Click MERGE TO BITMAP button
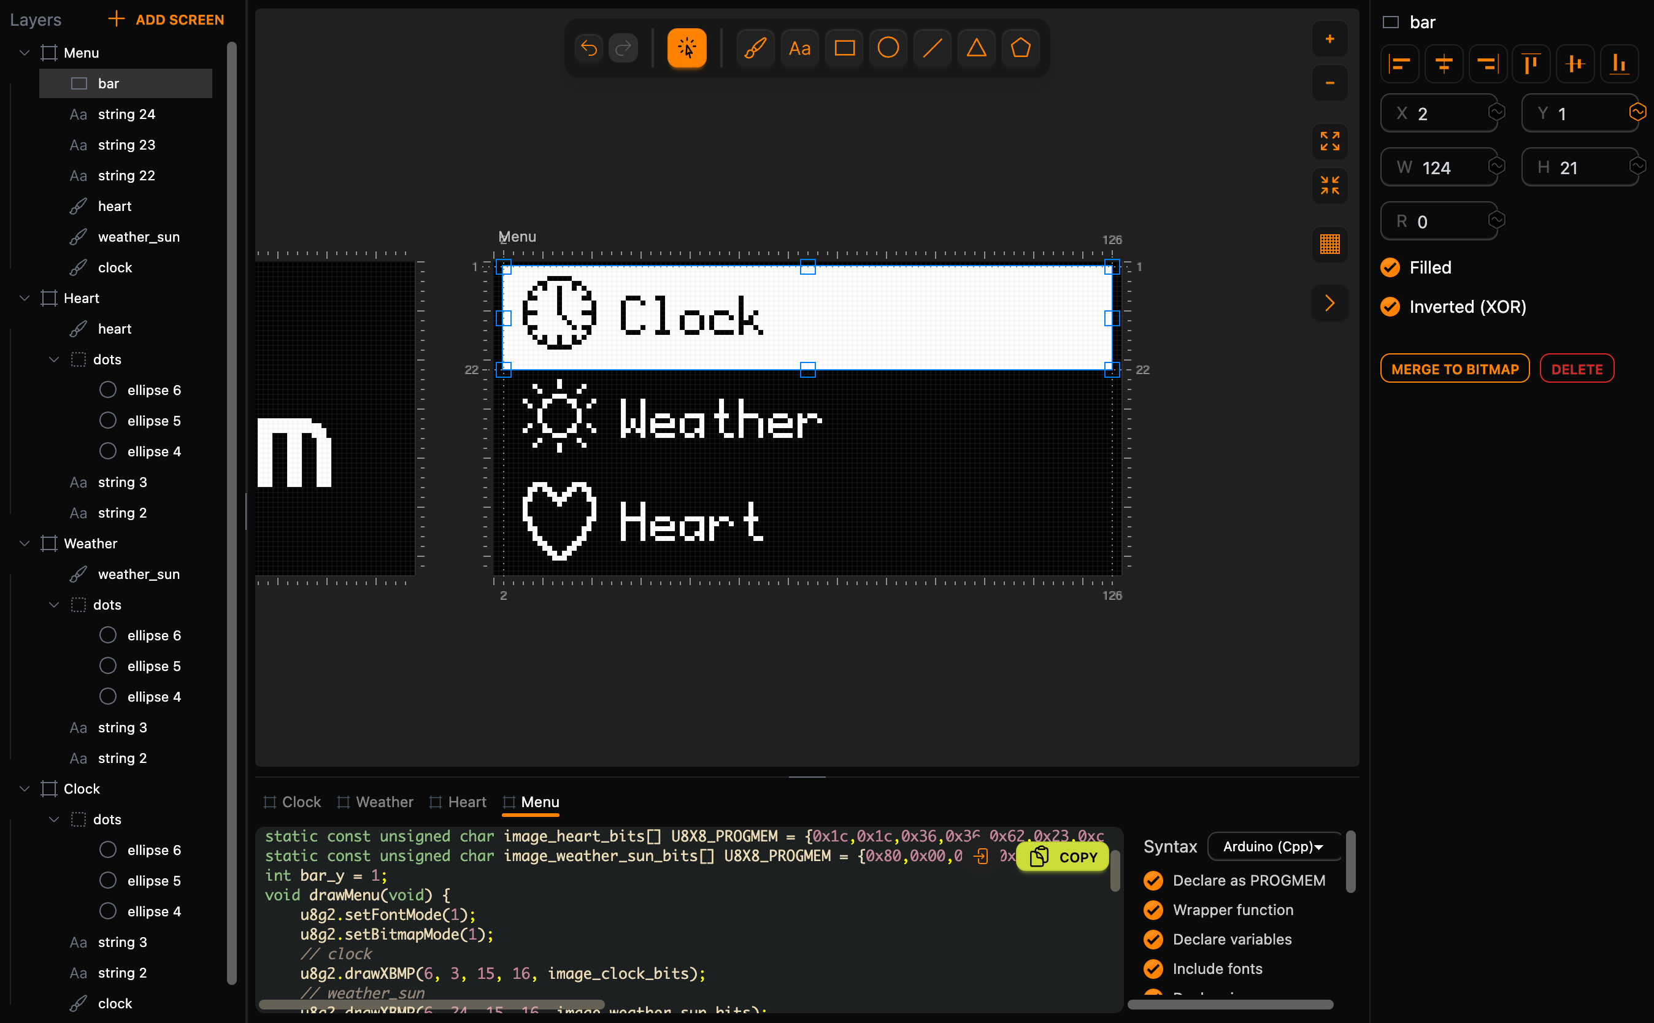1654x1023 pixels. click(1455, 369)
